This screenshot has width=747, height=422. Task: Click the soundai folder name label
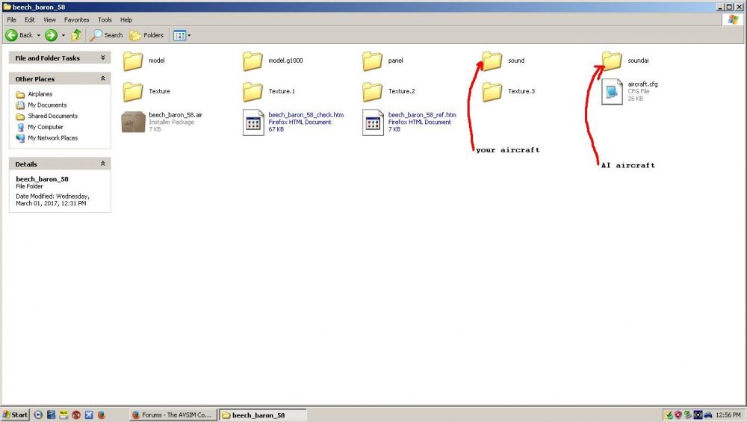pos(638,60)
